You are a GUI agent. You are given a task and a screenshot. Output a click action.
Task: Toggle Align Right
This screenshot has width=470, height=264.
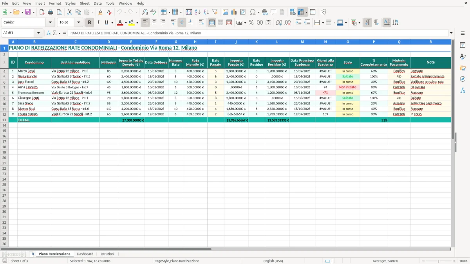tap(163, 23)
